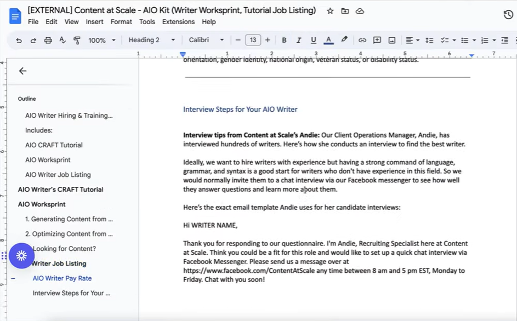The height and width of the screenshot is (321, 517).
Task: Open the Extensions menu
Action: 178,22
